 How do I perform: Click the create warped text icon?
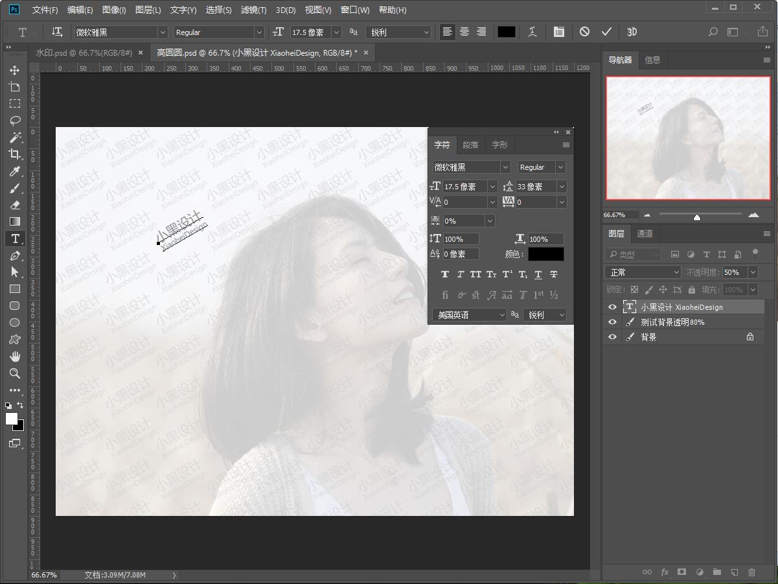coord(532,32)
